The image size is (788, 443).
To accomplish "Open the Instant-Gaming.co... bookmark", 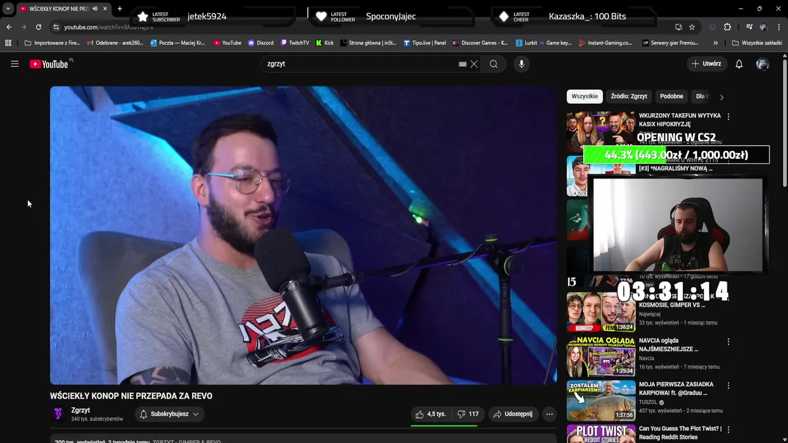I will [606, 43].
